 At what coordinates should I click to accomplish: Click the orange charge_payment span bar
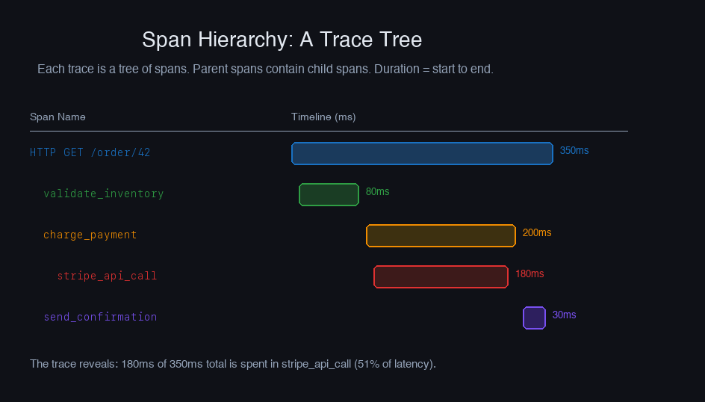(x=441, y=235)
